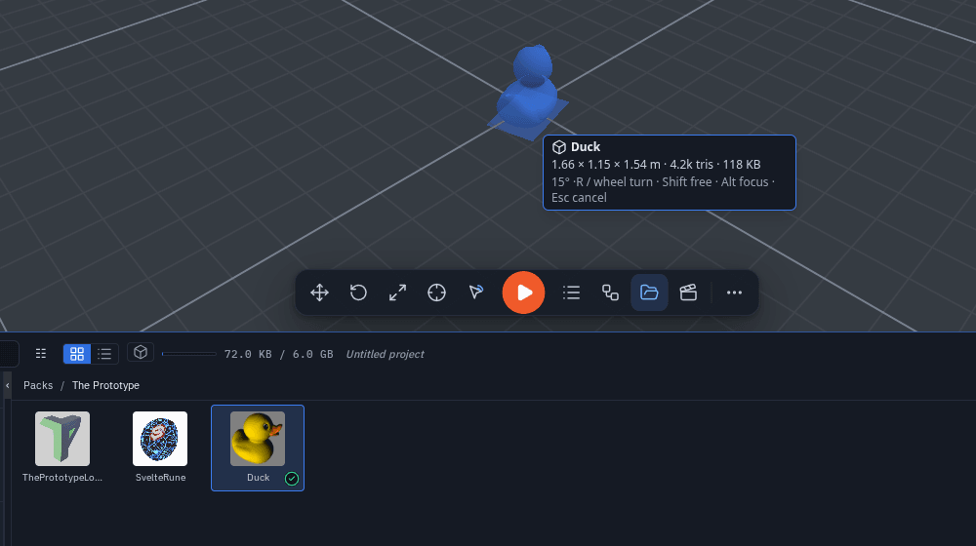The height and width of the screenshot is (546, 976).
Task: Switch the asset browser to list view
Action: click(104, 354)
